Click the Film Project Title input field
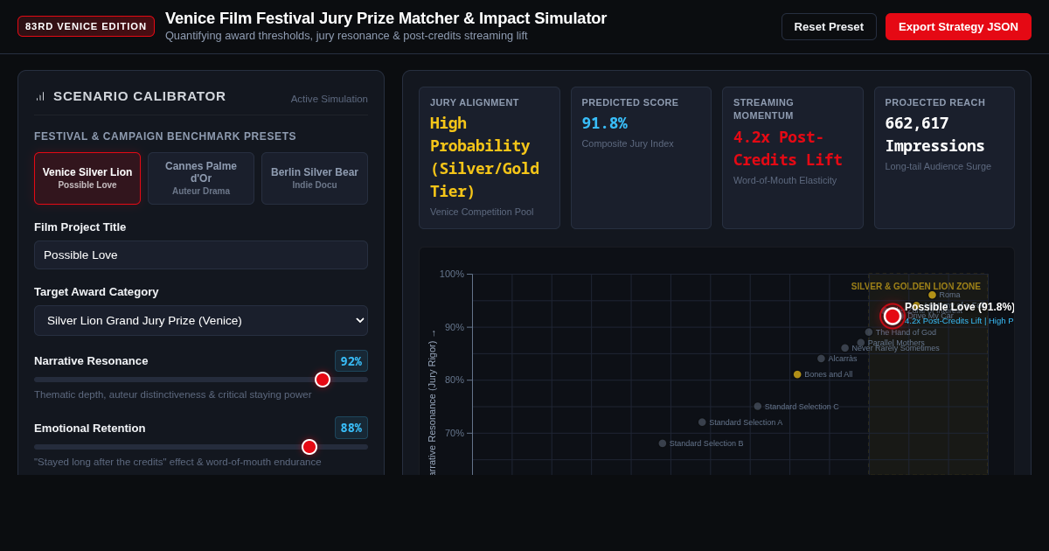This screenshot has width=1049, height=551. [201, 255]
